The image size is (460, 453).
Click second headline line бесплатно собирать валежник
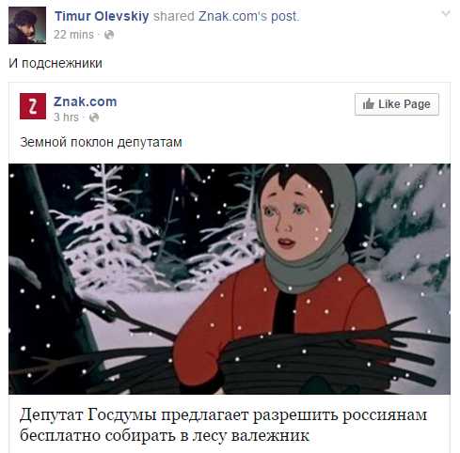(x=165, y=435)
